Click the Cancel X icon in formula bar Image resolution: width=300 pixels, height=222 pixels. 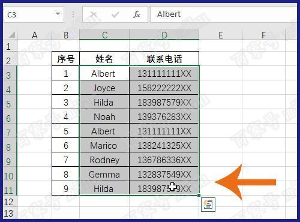click(94, 14)
